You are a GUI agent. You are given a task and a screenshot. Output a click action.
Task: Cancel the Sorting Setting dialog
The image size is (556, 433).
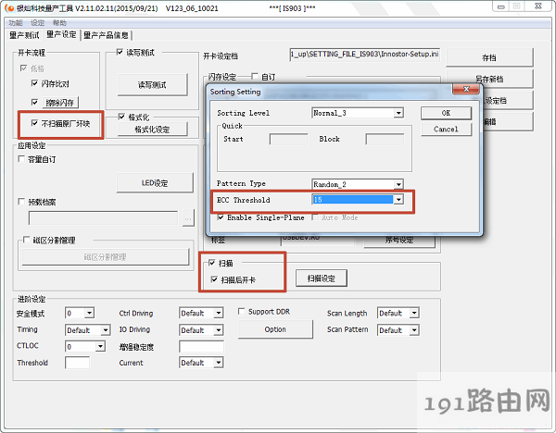pos(446,130)
